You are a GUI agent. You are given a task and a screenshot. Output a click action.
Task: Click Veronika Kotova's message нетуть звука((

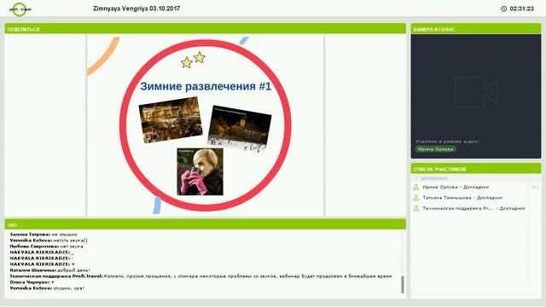(x=49, y=240)
